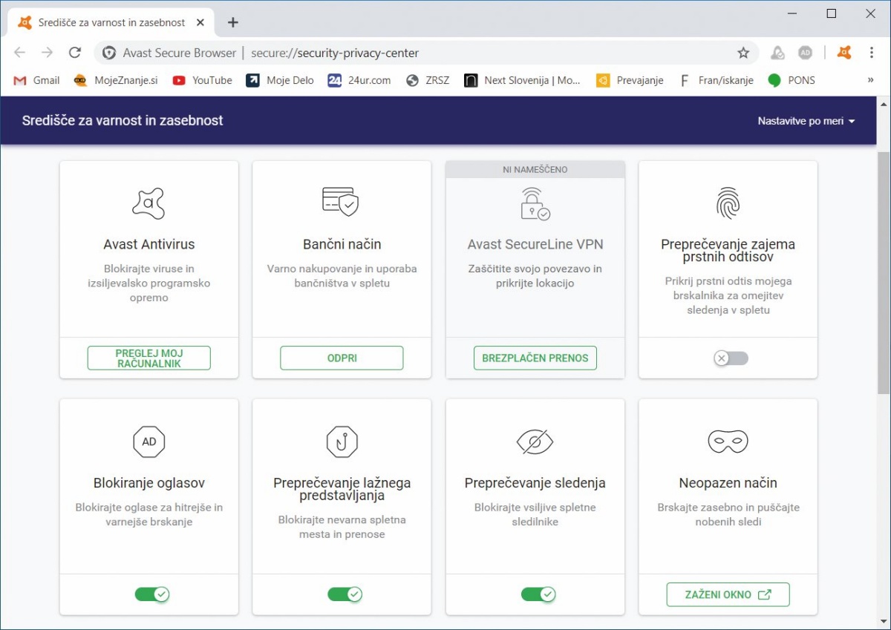Click the Avast Antivirus card icon
Image resolution: width=891 pixels, height=630 pixels.
148,203
